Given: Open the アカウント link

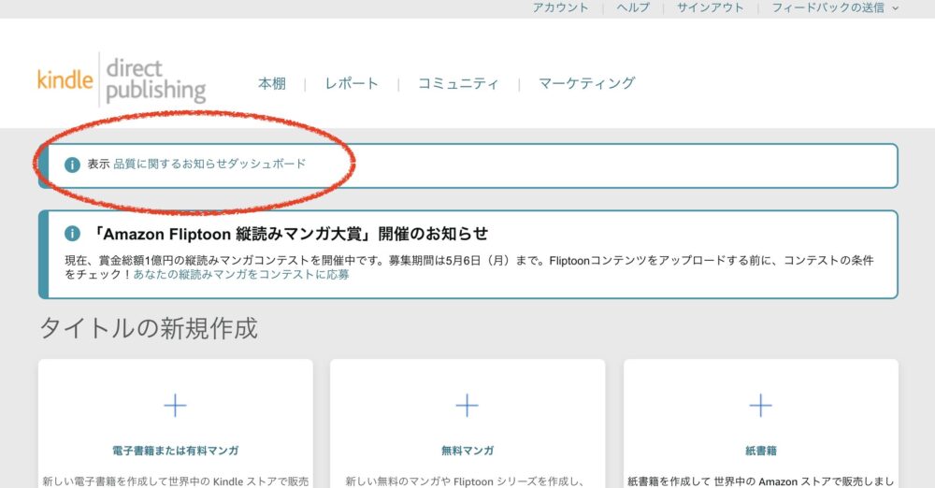Looking at the screenshot, I should point(561,7).
